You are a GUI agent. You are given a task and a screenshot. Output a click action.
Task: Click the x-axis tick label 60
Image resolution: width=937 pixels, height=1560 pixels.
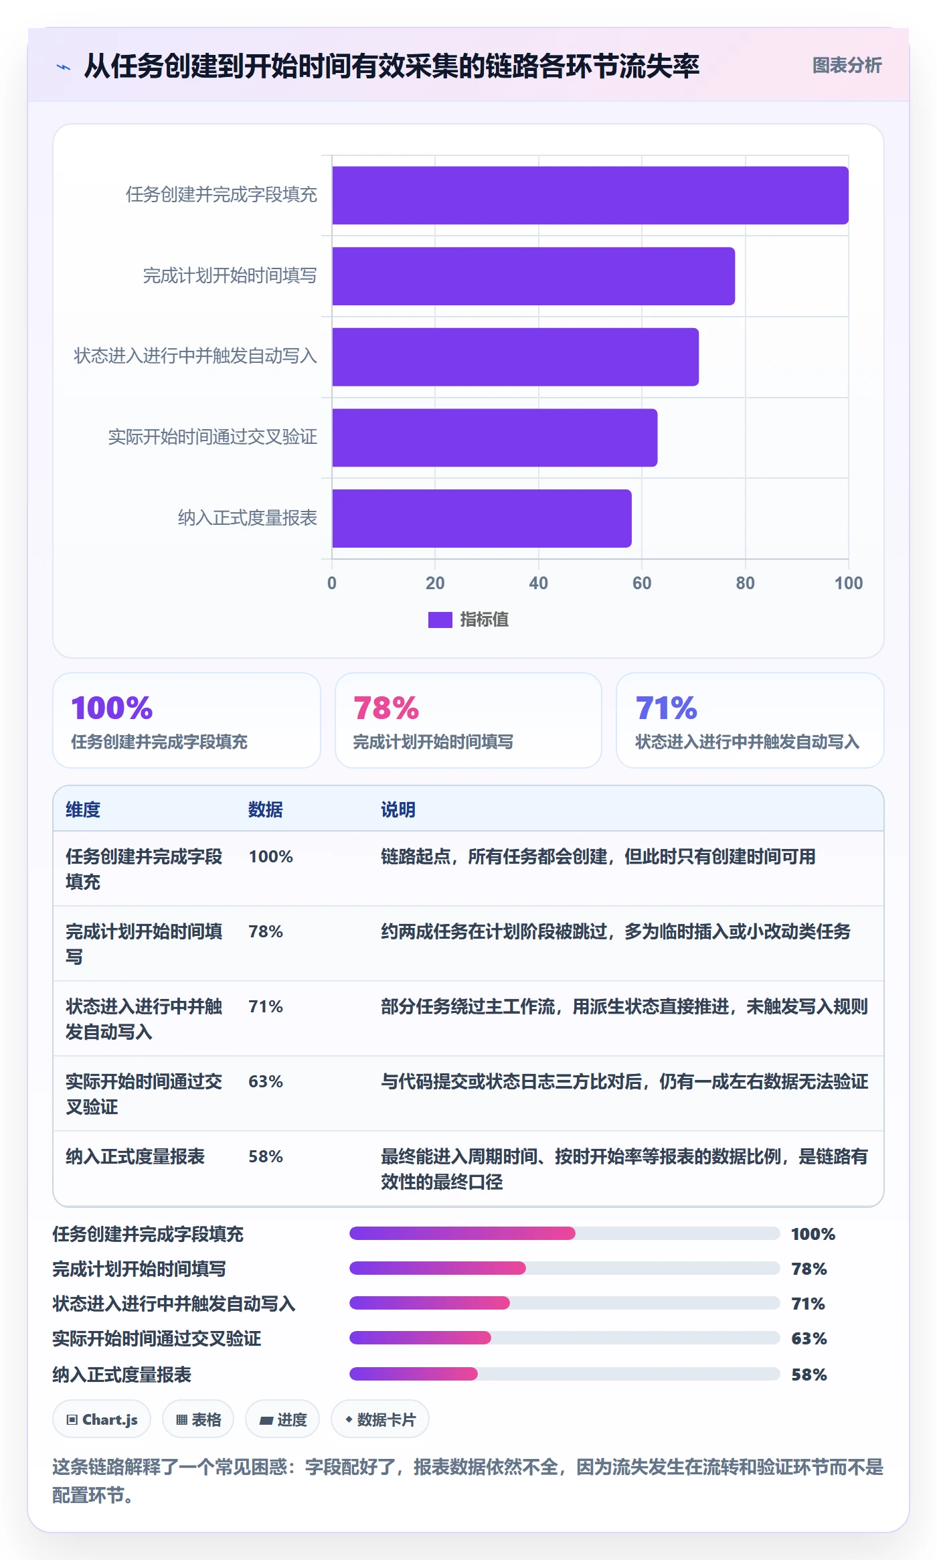pyautogui.click(x=642, y=583)
